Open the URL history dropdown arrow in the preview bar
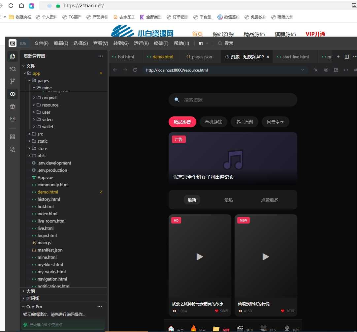Viewport: 357px width, 332px height. click(303, 70)
